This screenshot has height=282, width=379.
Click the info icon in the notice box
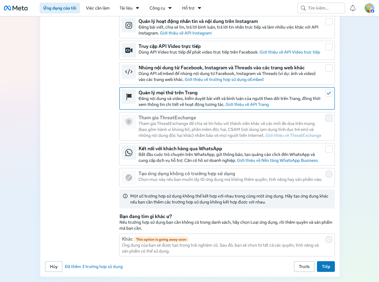[x=125, y=196]
